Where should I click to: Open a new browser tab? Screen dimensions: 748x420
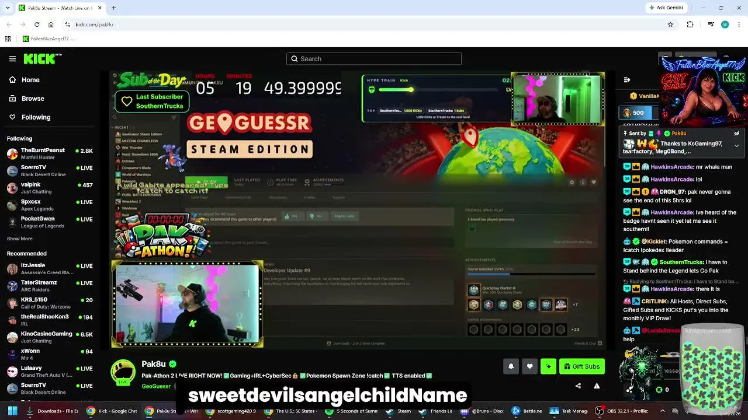(x=113, y=8)
